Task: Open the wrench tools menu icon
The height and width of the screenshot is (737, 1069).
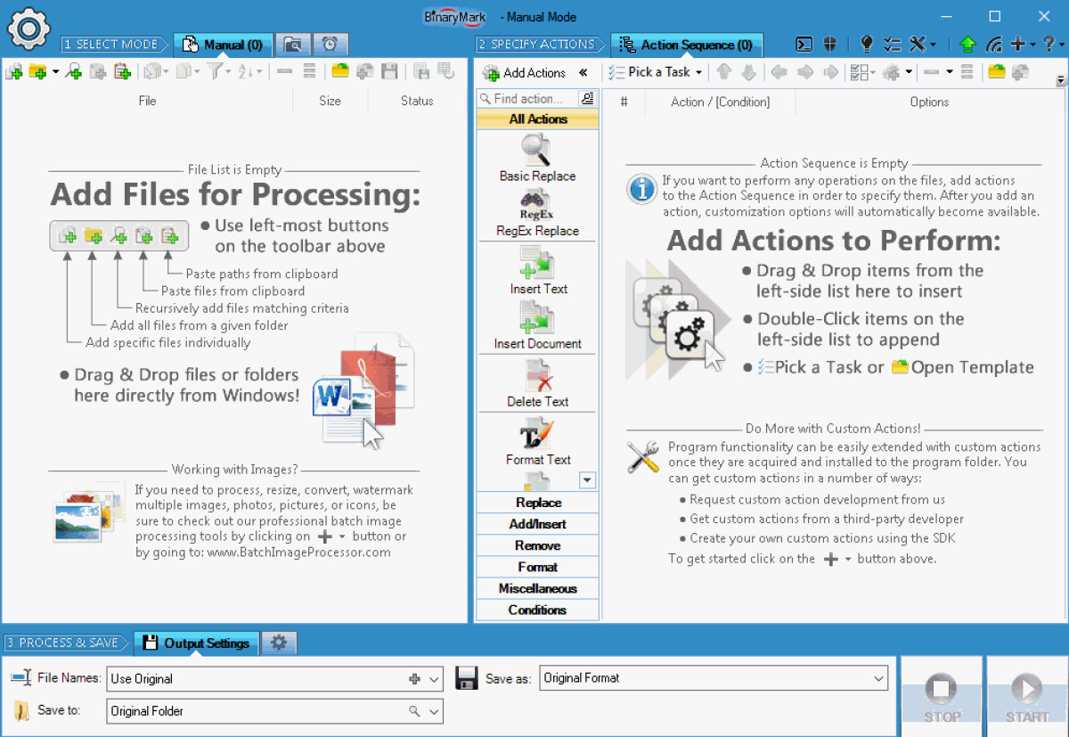Action: [x=918, y=44]
